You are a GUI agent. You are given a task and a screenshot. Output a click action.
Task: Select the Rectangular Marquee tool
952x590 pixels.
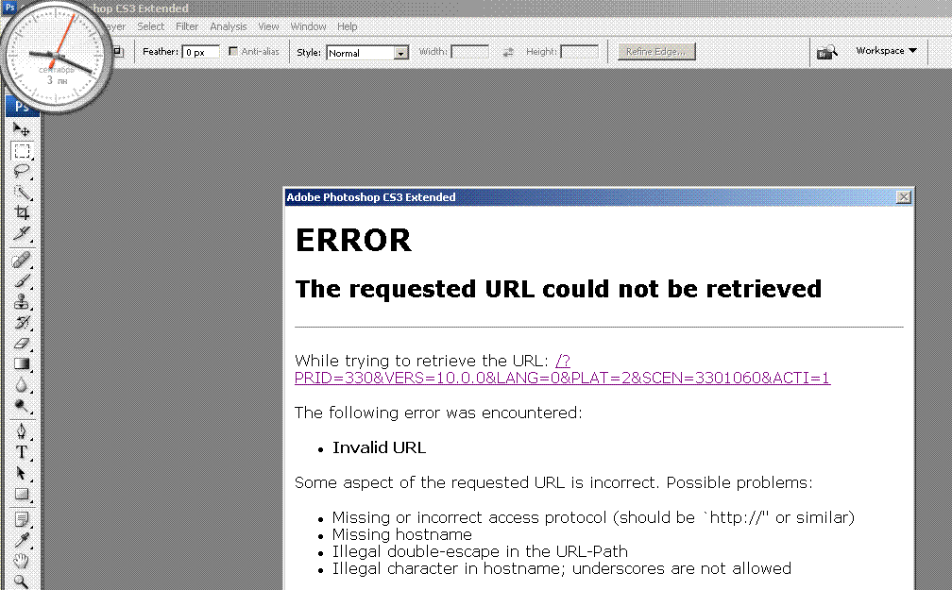(21, 150)
